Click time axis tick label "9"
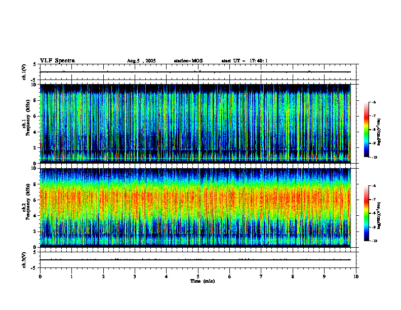 coord(324,277)
